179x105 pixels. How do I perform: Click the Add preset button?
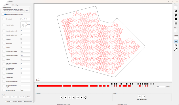pyautogui.click(x=14, y=97)
